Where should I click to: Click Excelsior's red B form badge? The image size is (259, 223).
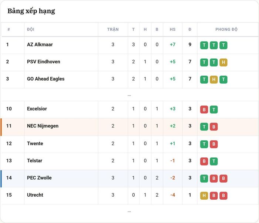(204, 110)
